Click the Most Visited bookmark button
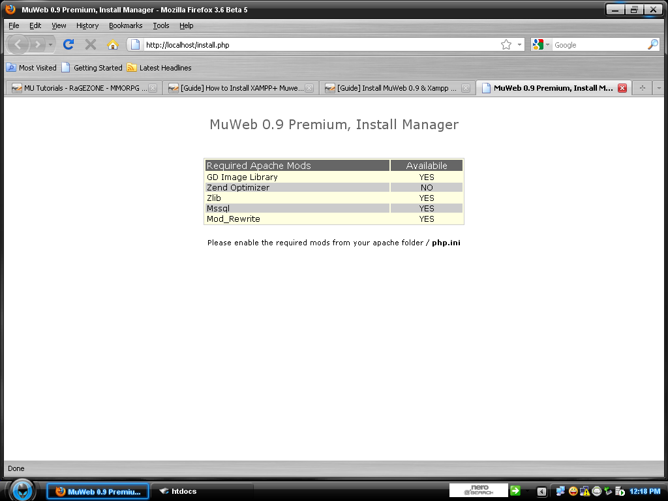668x501 pixels. click(31, 68)
